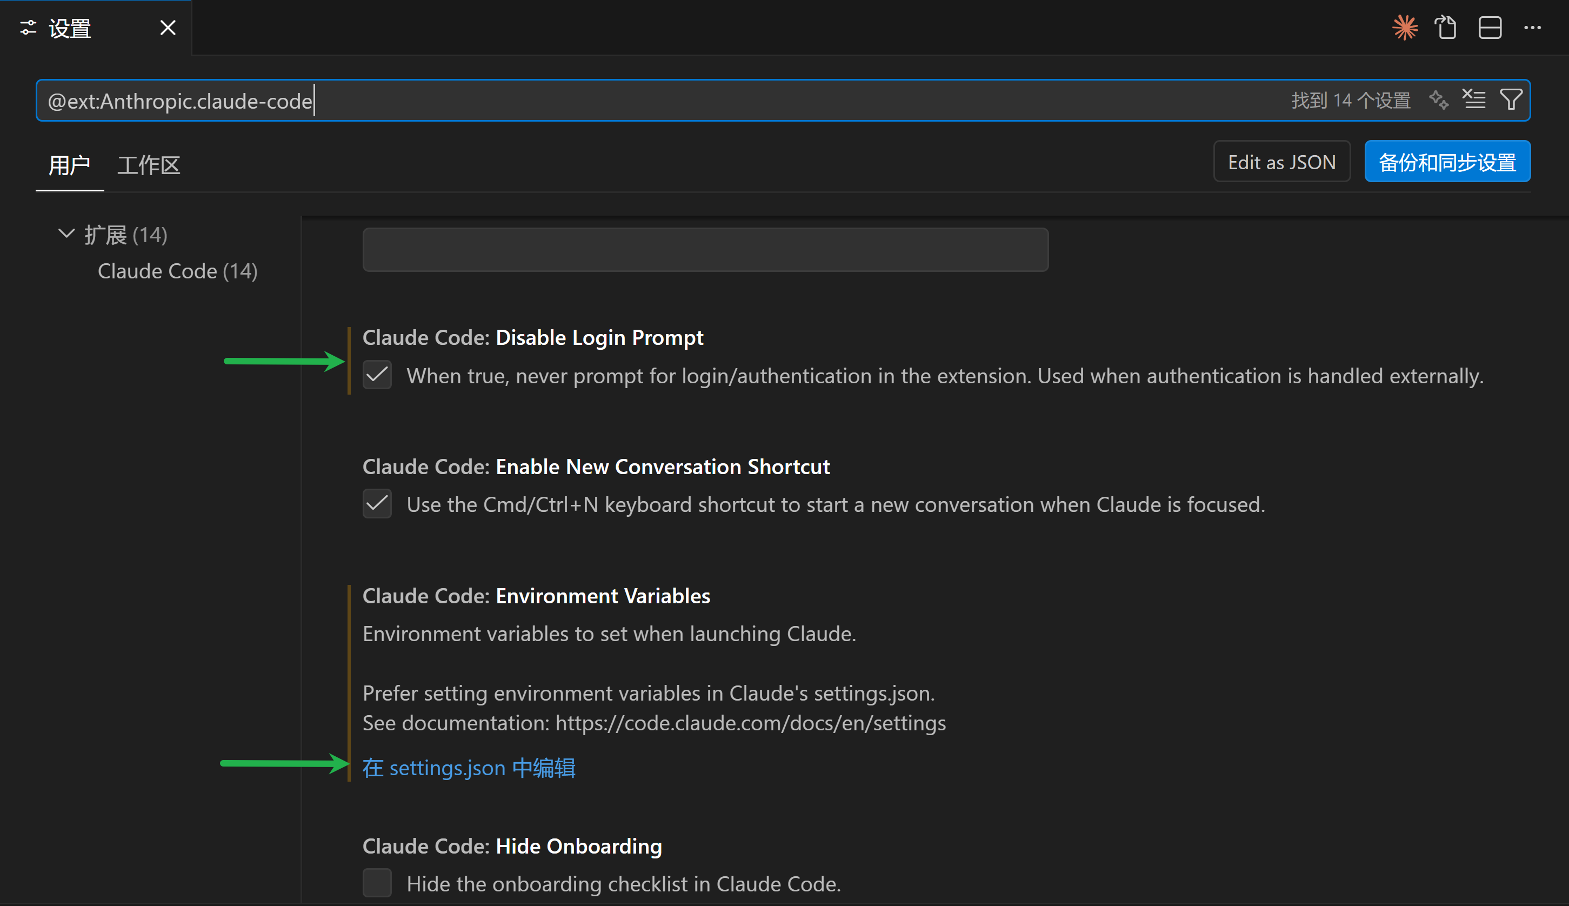Clear the settings search input icon

coord(1474,99)
